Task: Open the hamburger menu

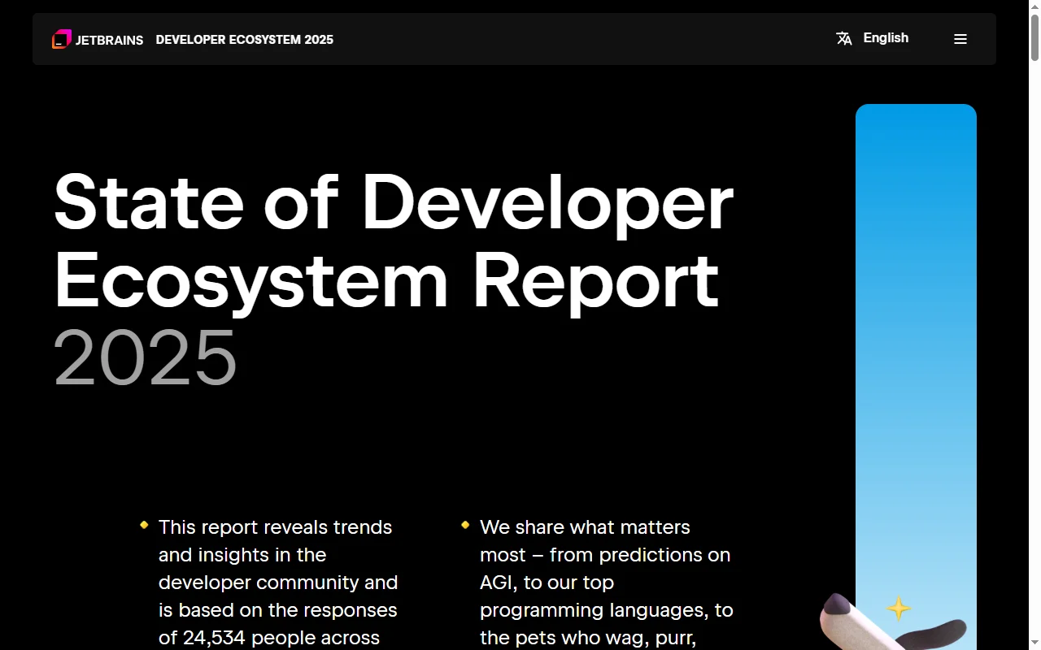Action: tap(960, 39)
